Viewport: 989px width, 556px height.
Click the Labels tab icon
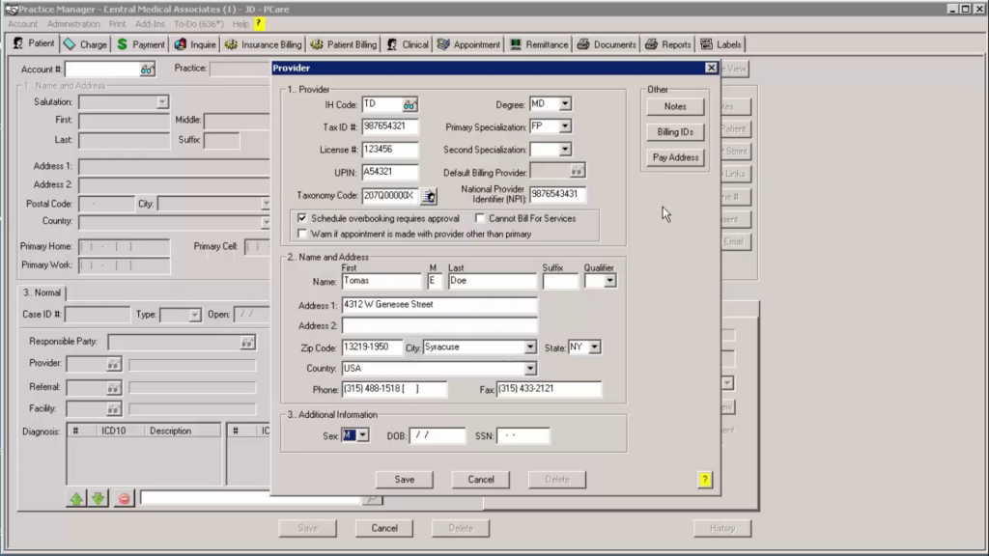tap(706, 44)
